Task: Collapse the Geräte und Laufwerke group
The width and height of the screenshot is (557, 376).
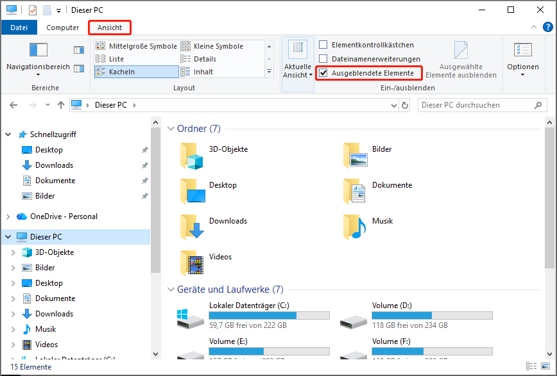Action: tap(171, 290)
